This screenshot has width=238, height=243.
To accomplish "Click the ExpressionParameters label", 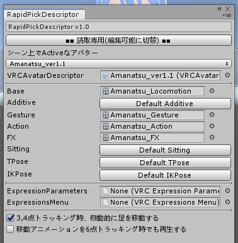I will 47,191.
